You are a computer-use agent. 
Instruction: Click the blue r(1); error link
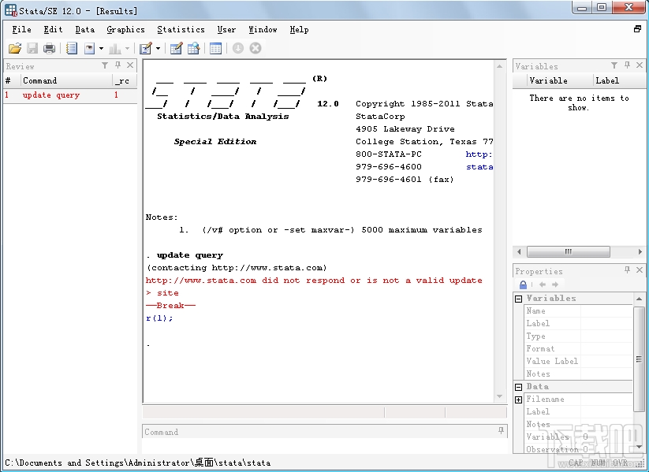159,318
